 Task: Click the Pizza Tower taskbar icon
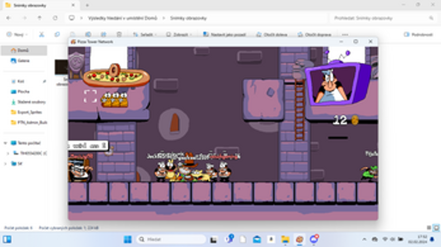coord(300,239)
